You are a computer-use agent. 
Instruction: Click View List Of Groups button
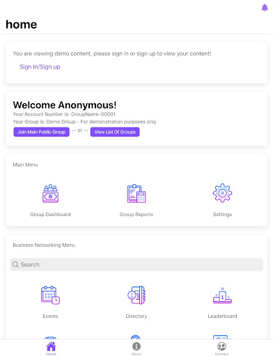(115, 132)
